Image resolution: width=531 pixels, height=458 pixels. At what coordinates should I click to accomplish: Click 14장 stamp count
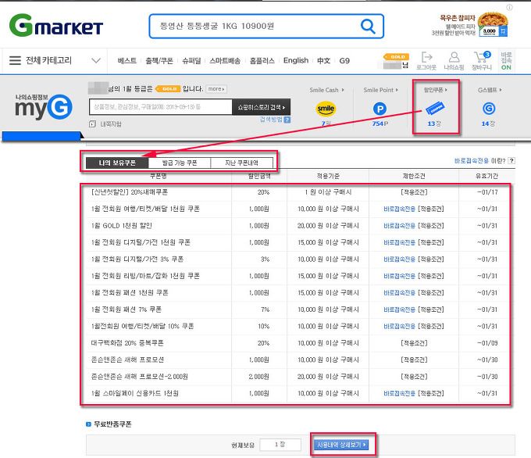tap(488, 123)
